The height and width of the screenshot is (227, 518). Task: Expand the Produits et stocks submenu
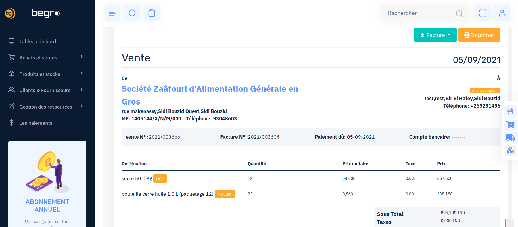(x=45, y=74)
